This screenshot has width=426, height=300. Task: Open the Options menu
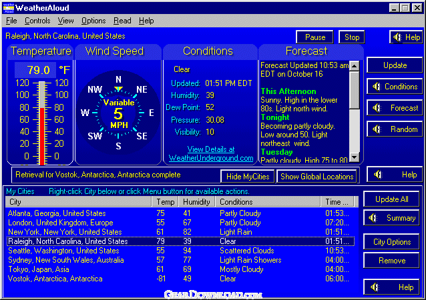[x=93, y=21]
